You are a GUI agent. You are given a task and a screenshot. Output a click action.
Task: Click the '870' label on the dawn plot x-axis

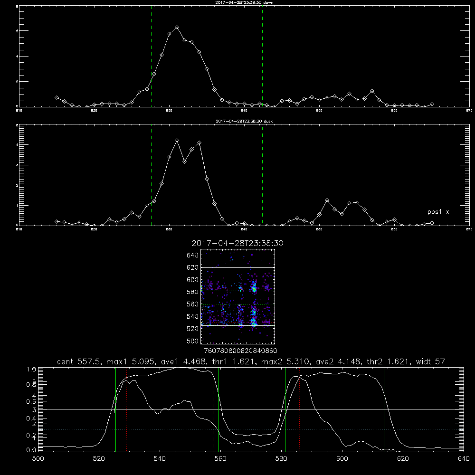tap(469, 111)
